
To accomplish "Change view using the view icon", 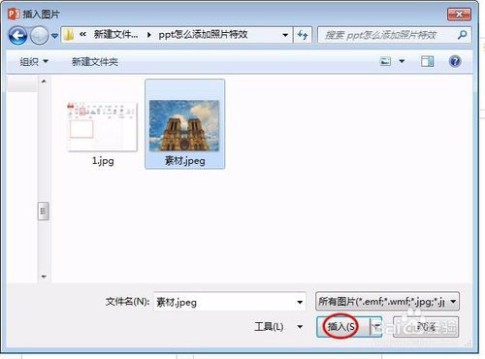I will tap(385, 61).
